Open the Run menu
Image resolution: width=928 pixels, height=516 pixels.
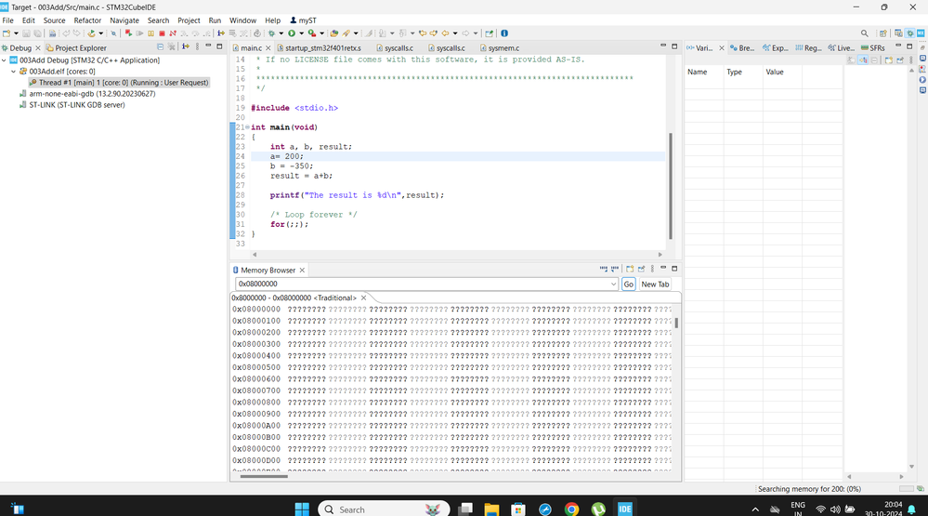(215, 20)
